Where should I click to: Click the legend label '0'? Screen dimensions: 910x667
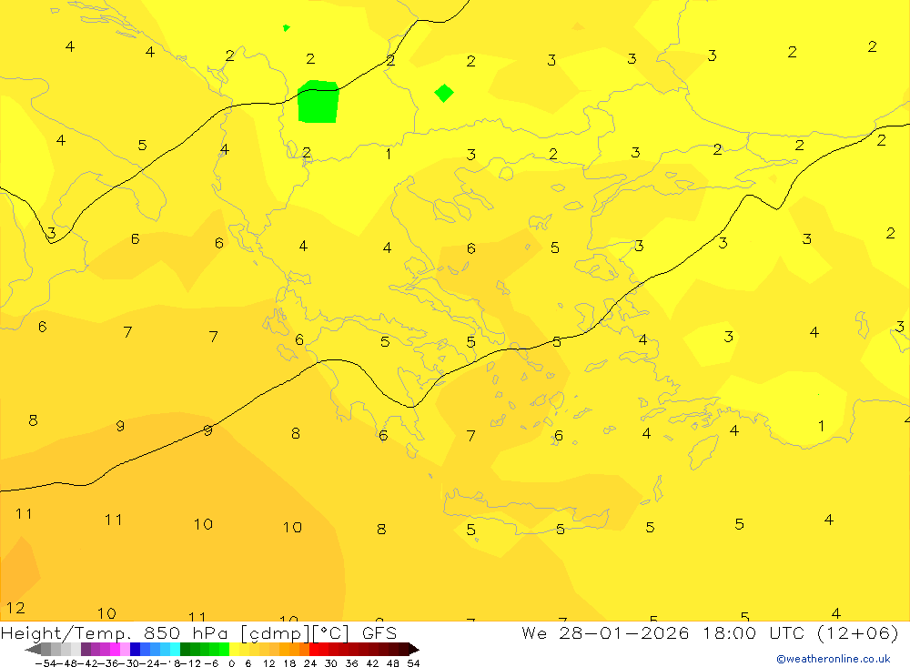click(x=231, y=663)
